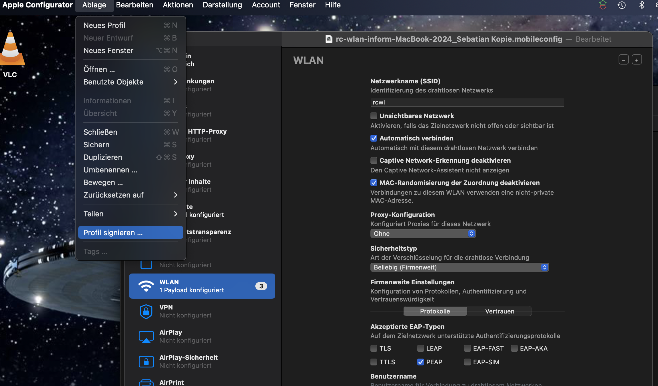Viewport: 658px width, 386px height.
Task: Open the Aktionen menu
Action: pyautogui.click(x=178, y=5)
